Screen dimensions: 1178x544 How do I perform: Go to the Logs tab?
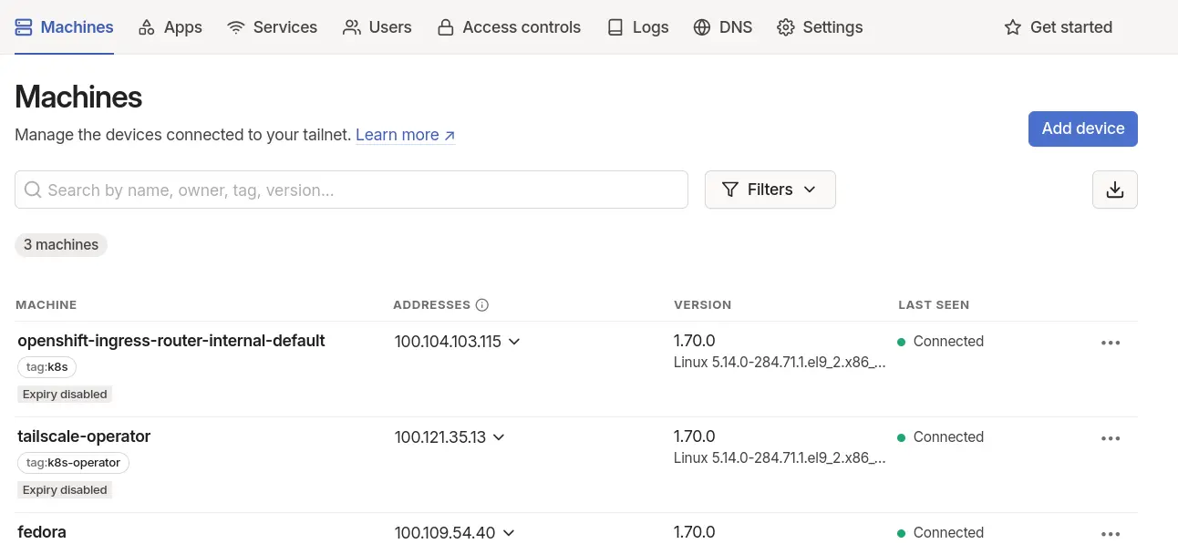coord(638,27)
